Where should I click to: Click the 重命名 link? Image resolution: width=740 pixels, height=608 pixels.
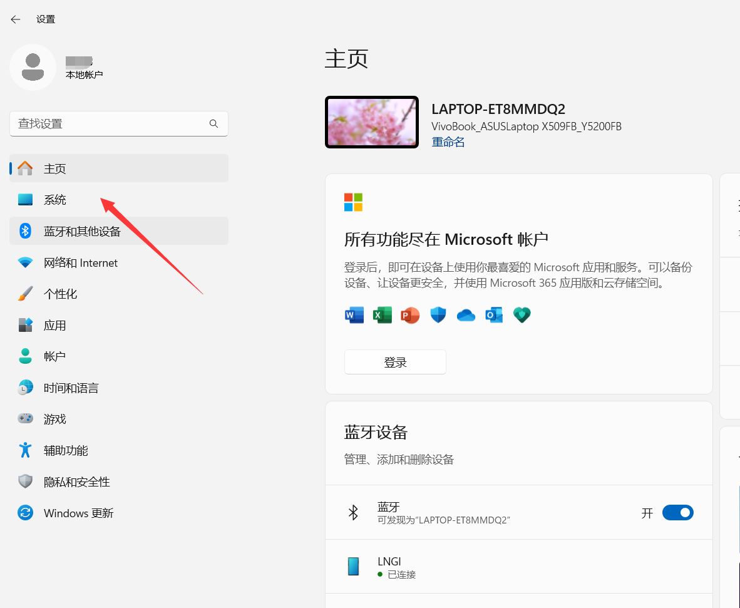(x=448, y=142)
